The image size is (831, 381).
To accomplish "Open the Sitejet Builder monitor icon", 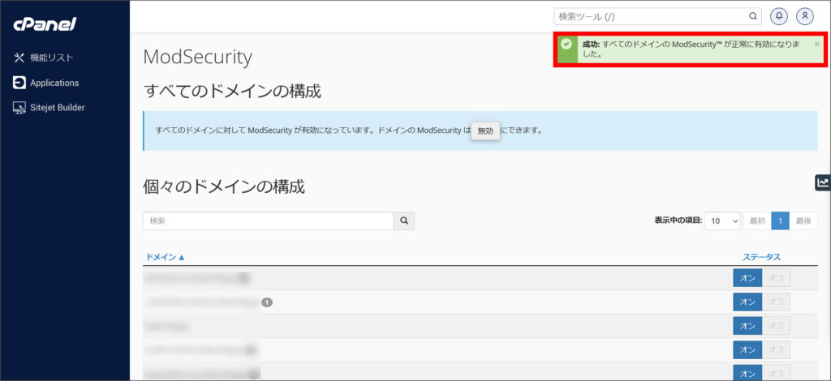I will (x=19, y=108).
